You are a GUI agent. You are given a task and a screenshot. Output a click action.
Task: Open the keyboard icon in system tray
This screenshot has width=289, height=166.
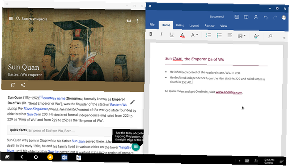point(247,161)
